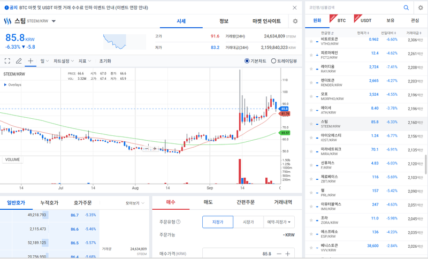Favorite star for 에이셔 ATH/KRW
The height and width of the screenshot is (259, 428).
point(311,110)
